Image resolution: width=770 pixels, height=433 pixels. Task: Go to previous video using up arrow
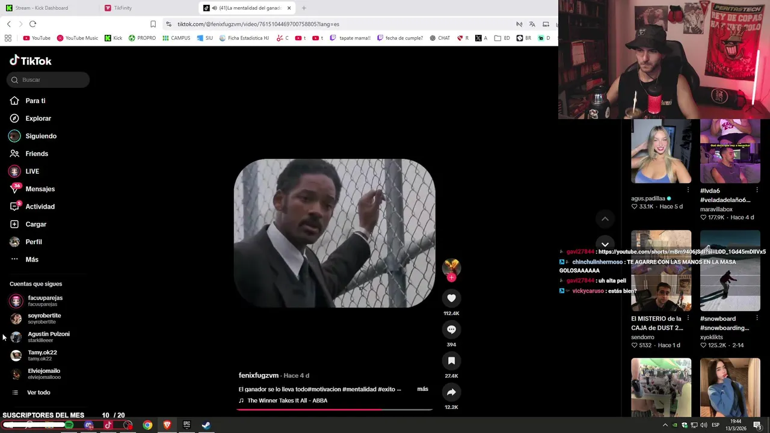[605, 219]
